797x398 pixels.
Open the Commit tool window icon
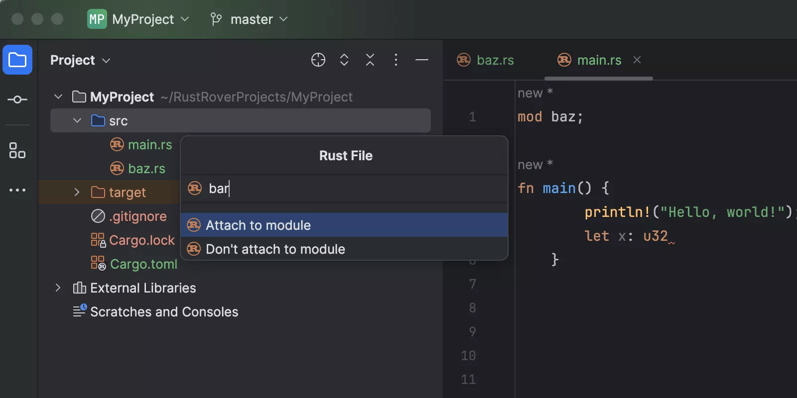coord(17,99)
